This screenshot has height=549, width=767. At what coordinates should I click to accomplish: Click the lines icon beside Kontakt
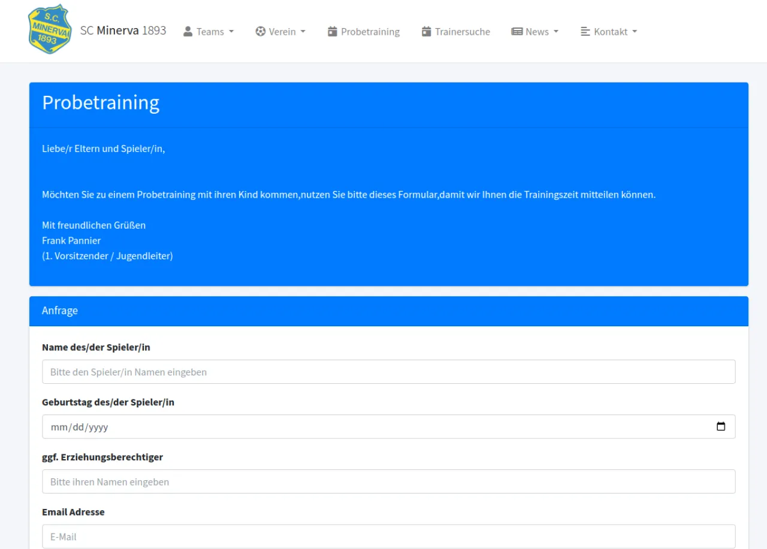[x=585, y=31]
